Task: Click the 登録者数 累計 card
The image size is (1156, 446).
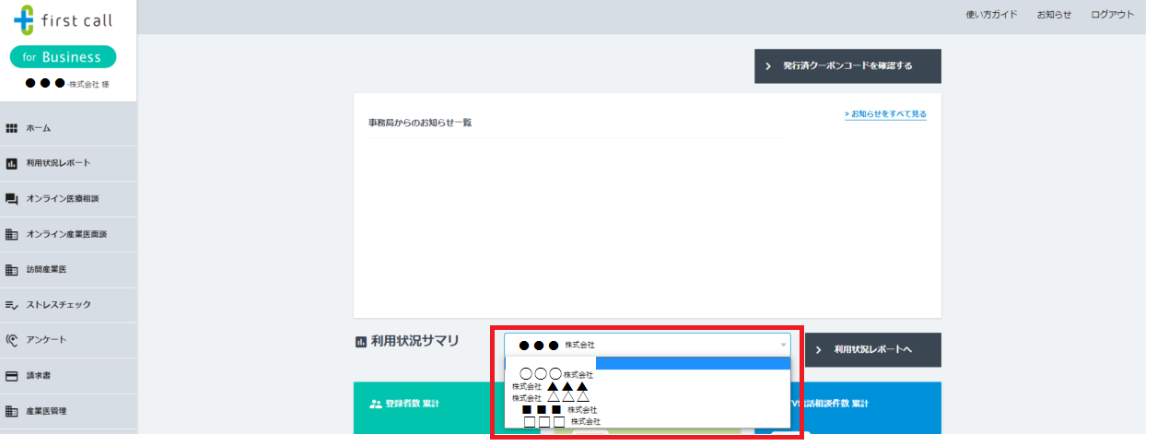Action: pos(447,408)
